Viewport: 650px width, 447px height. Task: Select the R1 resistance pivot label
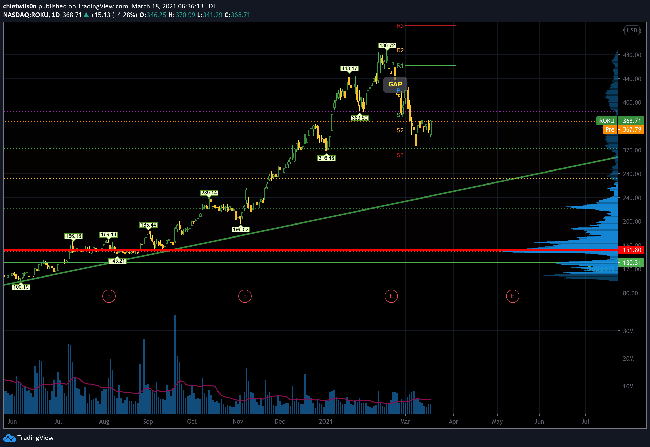point(400,65)
